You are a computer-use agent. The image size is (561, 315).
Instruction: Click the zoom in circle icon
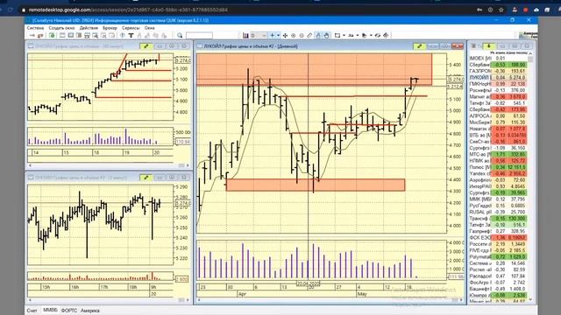pos(294,35)
